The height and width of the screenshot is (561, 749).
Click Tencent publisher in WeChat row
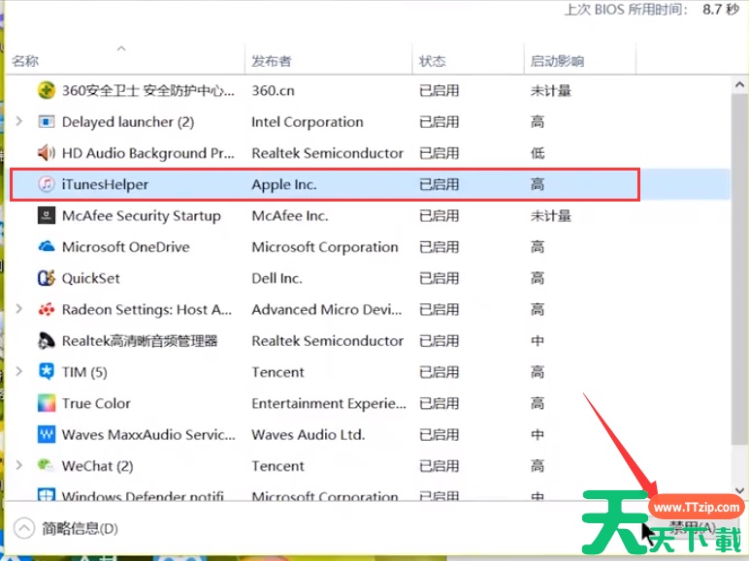277,466
